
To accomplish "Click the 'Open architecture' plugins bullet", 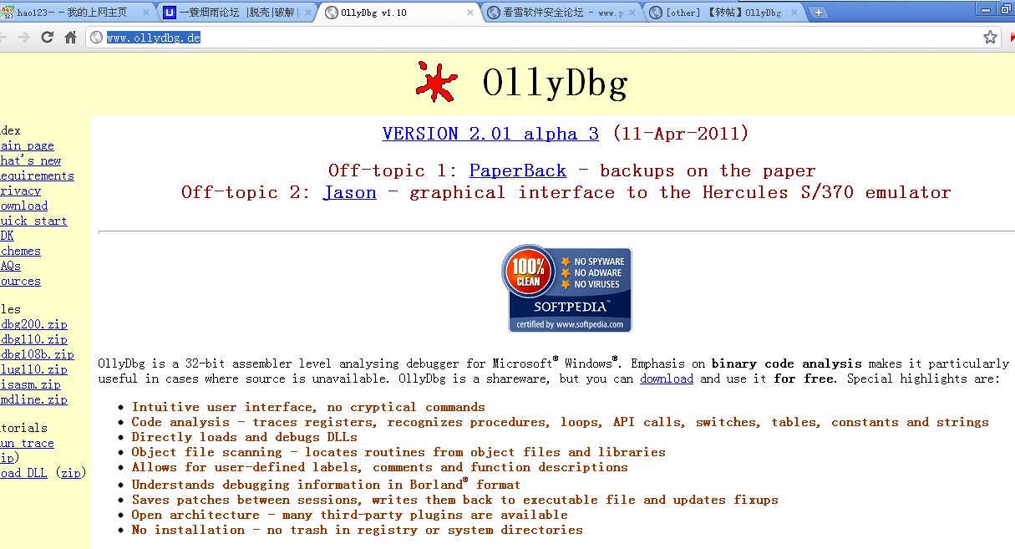I will click(349, 515).
